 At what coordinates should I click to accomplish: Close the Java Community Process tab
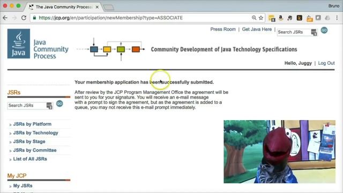point(97,7)
